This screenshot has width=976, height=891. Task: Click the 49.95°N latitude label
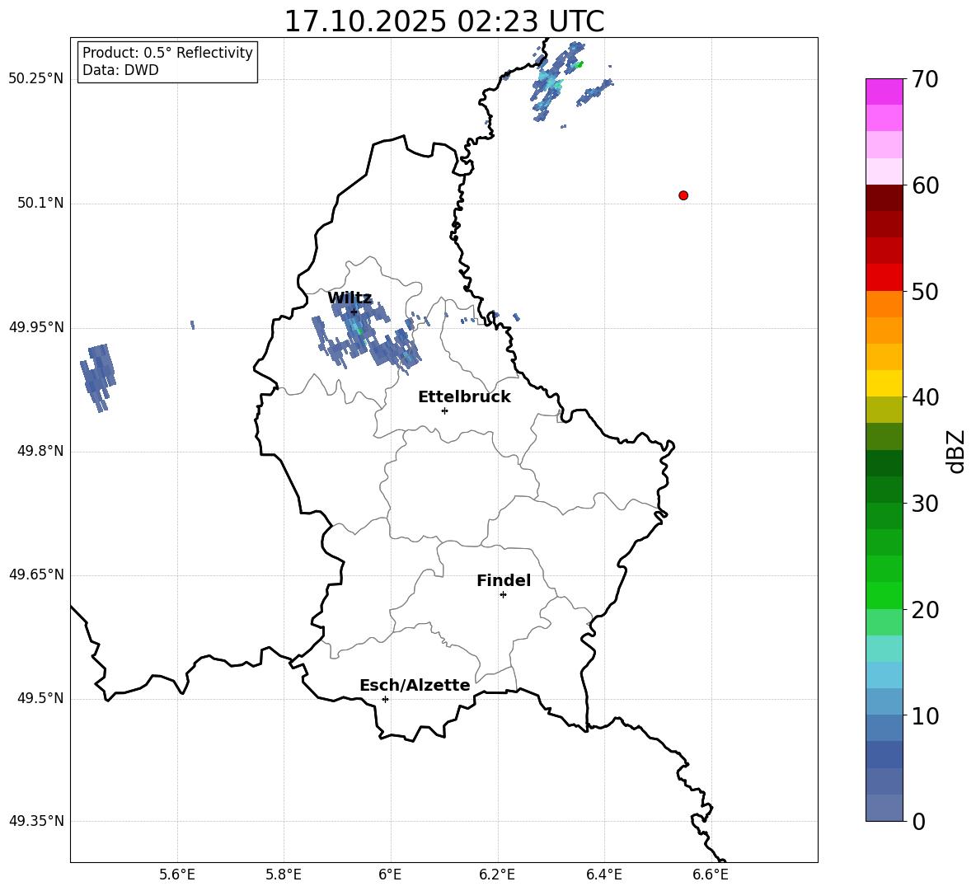pos(36,326)
